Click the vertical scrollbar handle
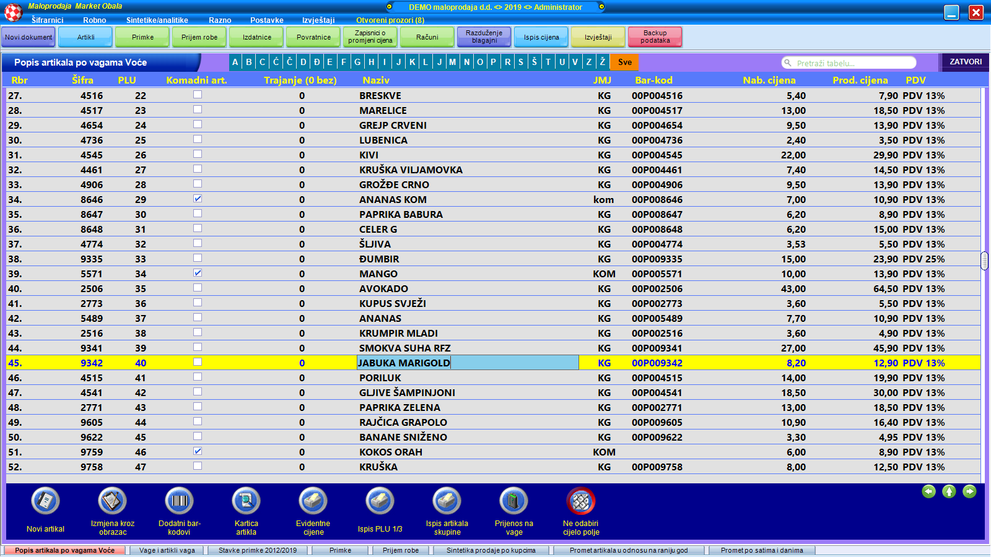The width and height of the screenshot is (991, 557). point(984,261)
